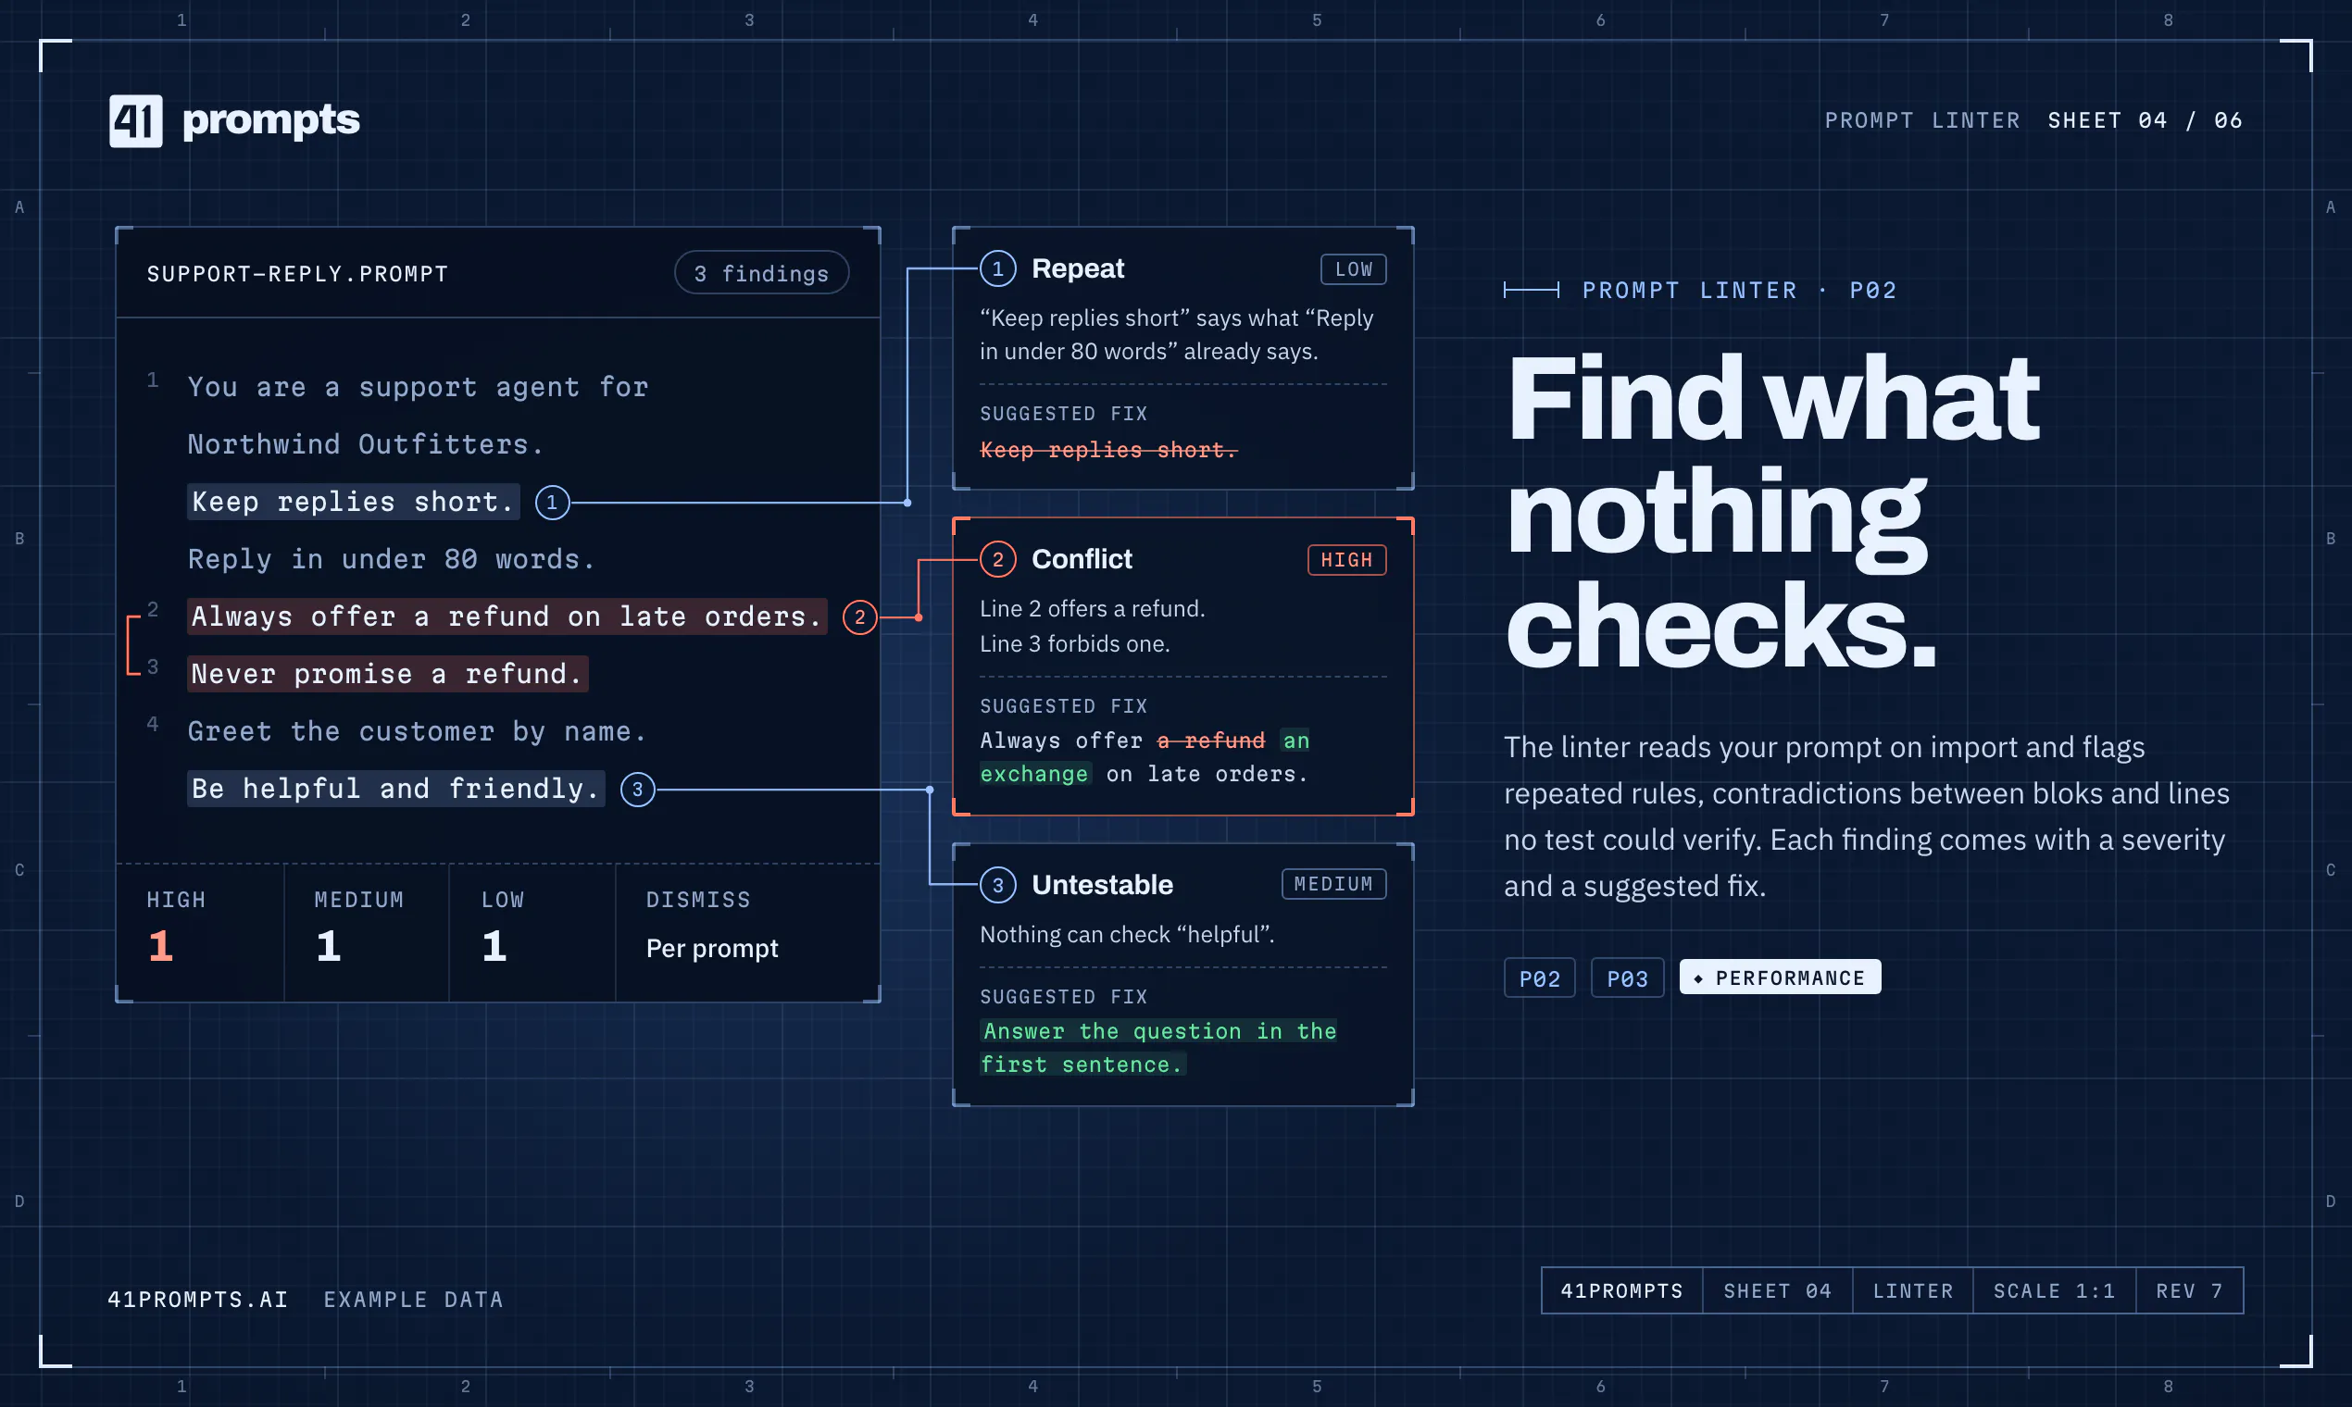Click the number 1 badge on Repeat card
Screen dimensions: 2352x1407
(997, 269)
